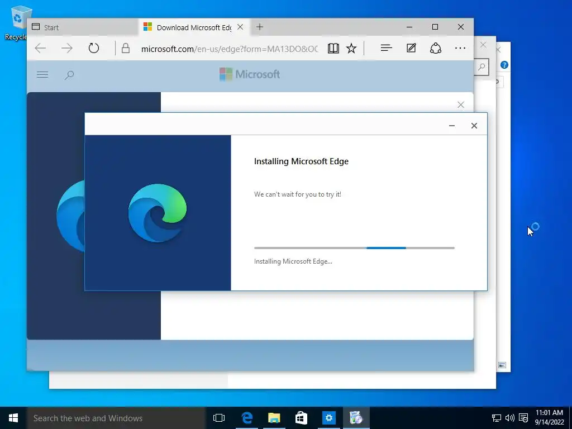572x429 pixels.
Task: Click the lock icon in the address bar
Action: pyautogui.click(x=126, y=48)
